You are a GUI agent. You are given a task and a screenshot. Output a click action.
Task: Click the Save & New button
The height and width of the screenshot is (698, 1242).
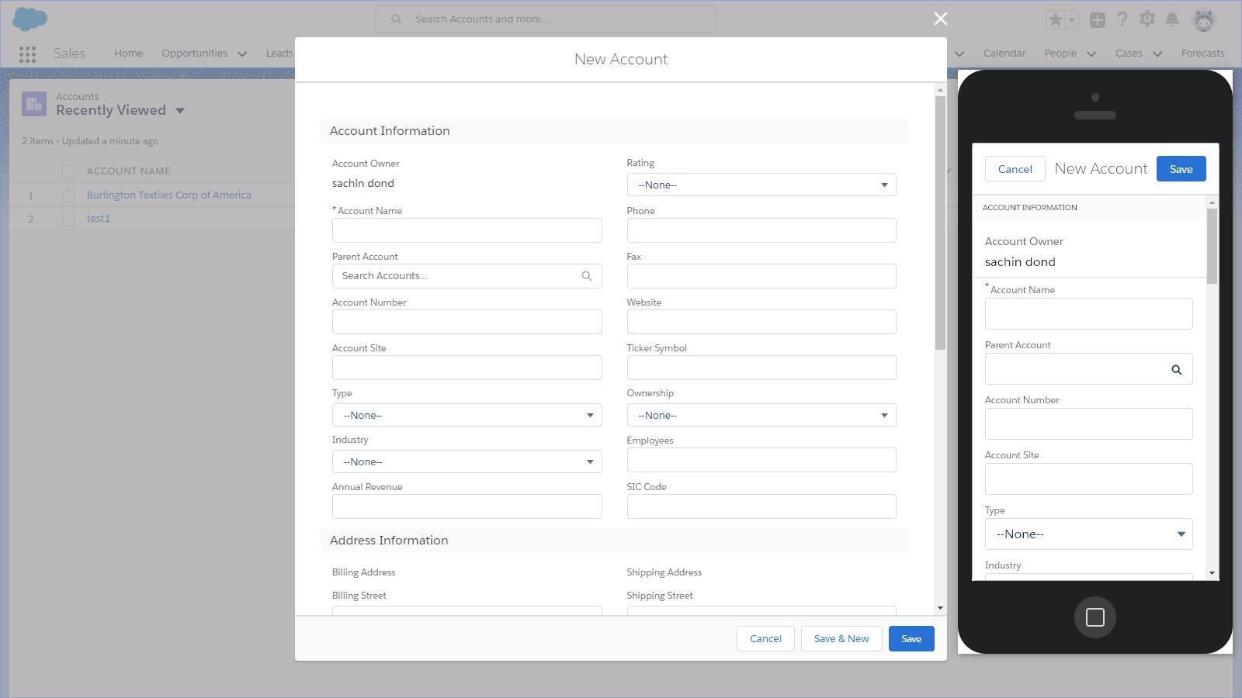[841, 638]
